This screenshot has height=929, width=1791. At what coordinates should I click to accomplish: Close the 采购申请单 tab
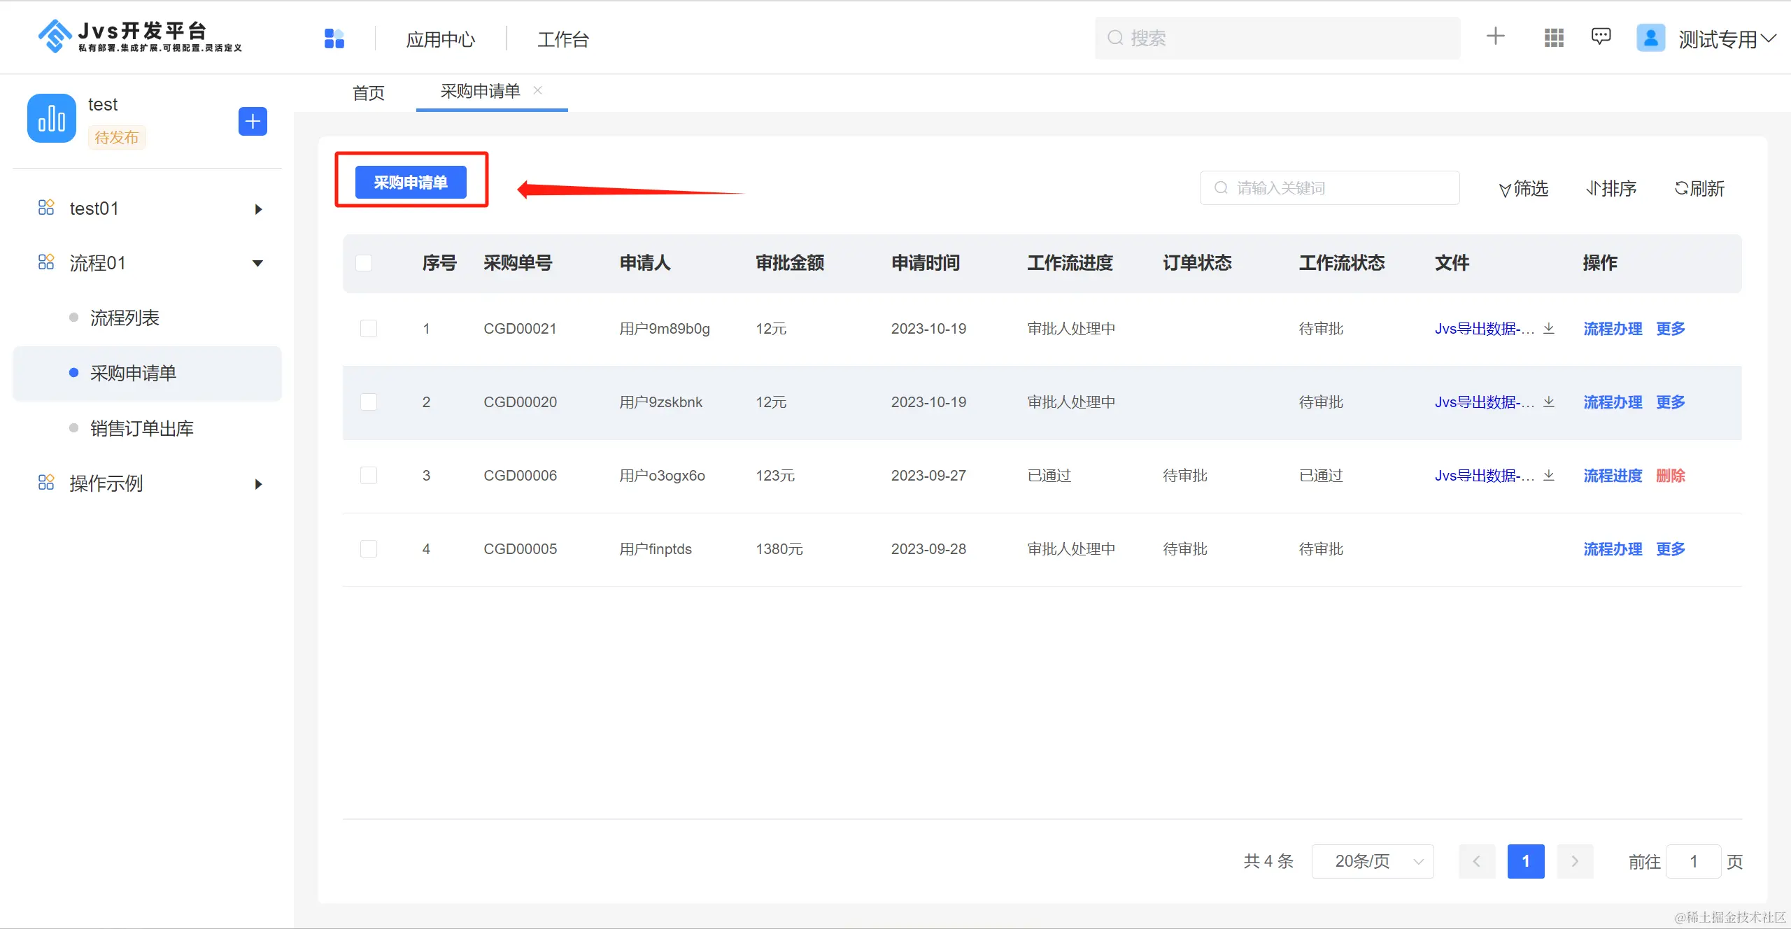(x=538, y=90)
